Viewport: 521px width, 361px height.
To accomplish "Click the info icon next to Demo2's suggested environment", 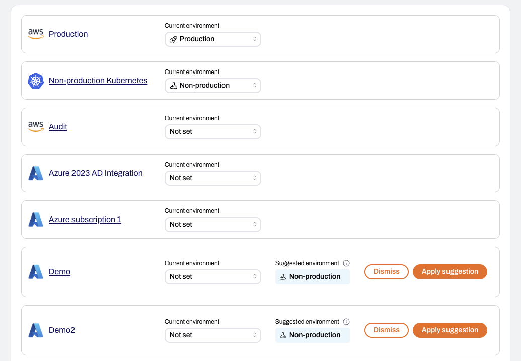I will (x=346, y=321).
